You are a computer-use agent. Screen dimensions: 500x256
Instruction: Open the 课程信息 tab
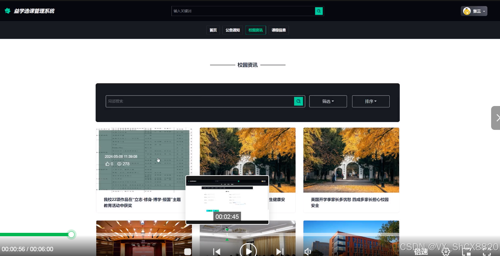pos(279,30)
